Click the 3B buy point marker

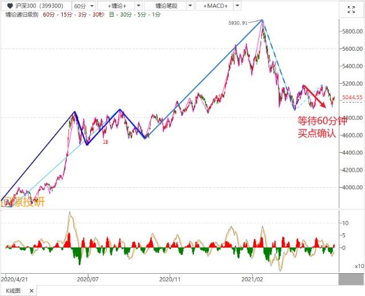[106, 141]
